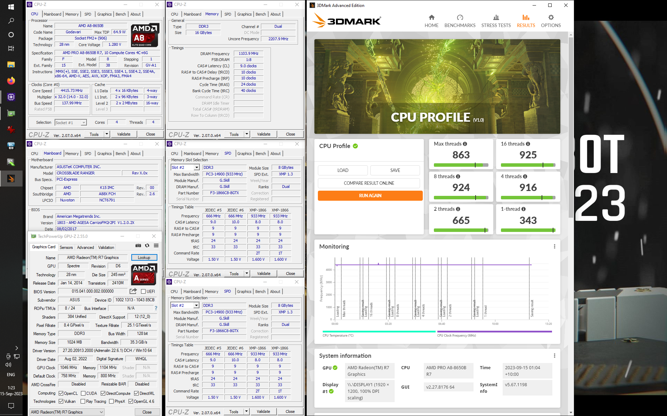Viewport: 667px width, 416px height.
Task: Toggle OpenGL 4.6 checkbox in GPU-Z
Action: click(131, 401)
